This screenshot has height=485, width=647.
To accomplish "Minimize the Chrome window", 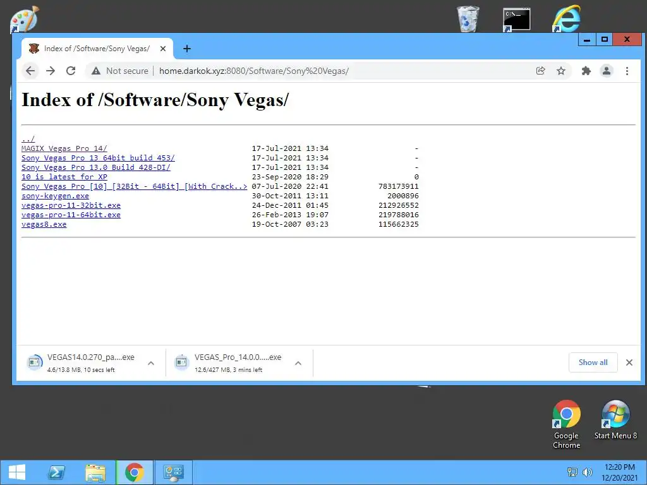I will (587, 40).
